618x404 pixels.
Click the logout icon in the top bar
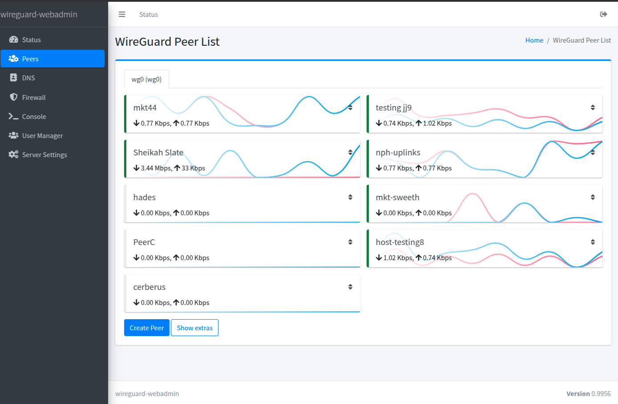pyautogui.click(x=604, y=14)
